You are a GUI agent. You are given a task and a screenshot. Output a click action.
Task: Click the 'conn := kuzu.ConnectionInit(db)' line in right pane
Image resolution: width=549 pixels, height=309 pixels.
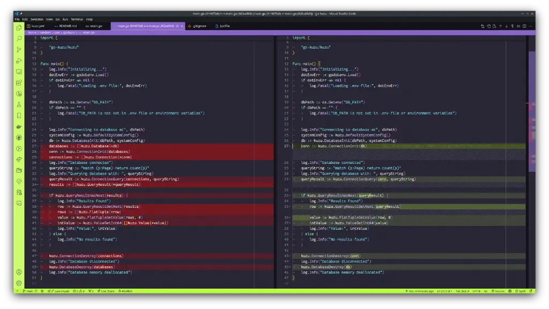tap(333, 146)
